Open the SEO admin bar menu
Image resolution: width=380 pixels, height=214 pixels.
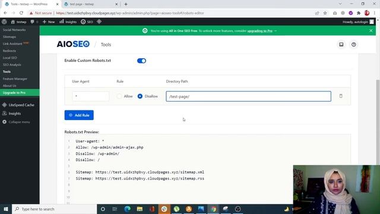click(x=87, y=22)
